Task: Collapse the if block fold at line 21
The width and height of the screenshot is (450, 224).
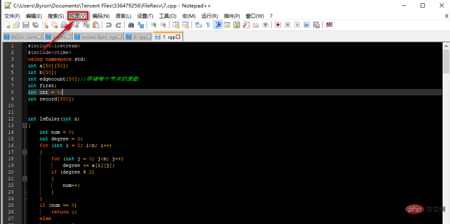Action: point(24,179)
